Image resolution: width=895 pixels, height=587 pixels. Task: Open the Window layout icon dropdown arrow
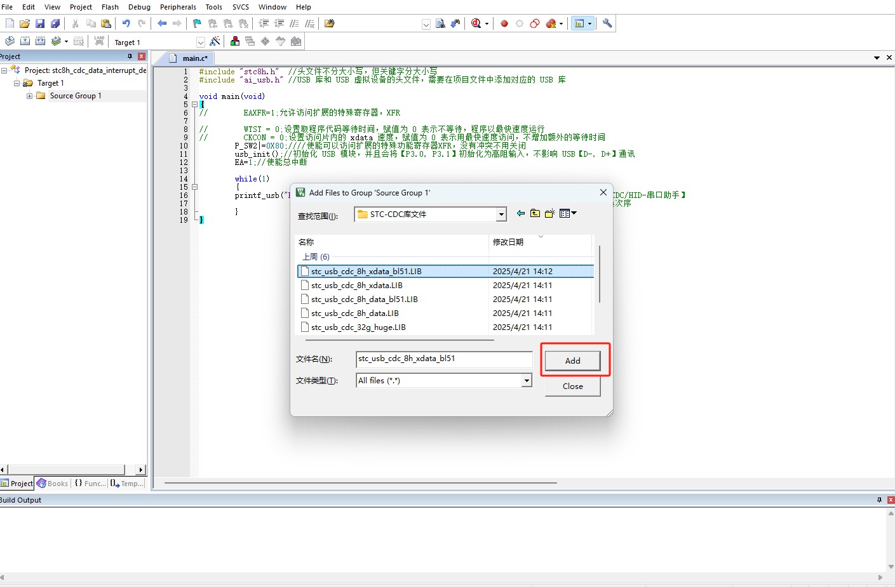pyautogui.click(x=589, y=23)
